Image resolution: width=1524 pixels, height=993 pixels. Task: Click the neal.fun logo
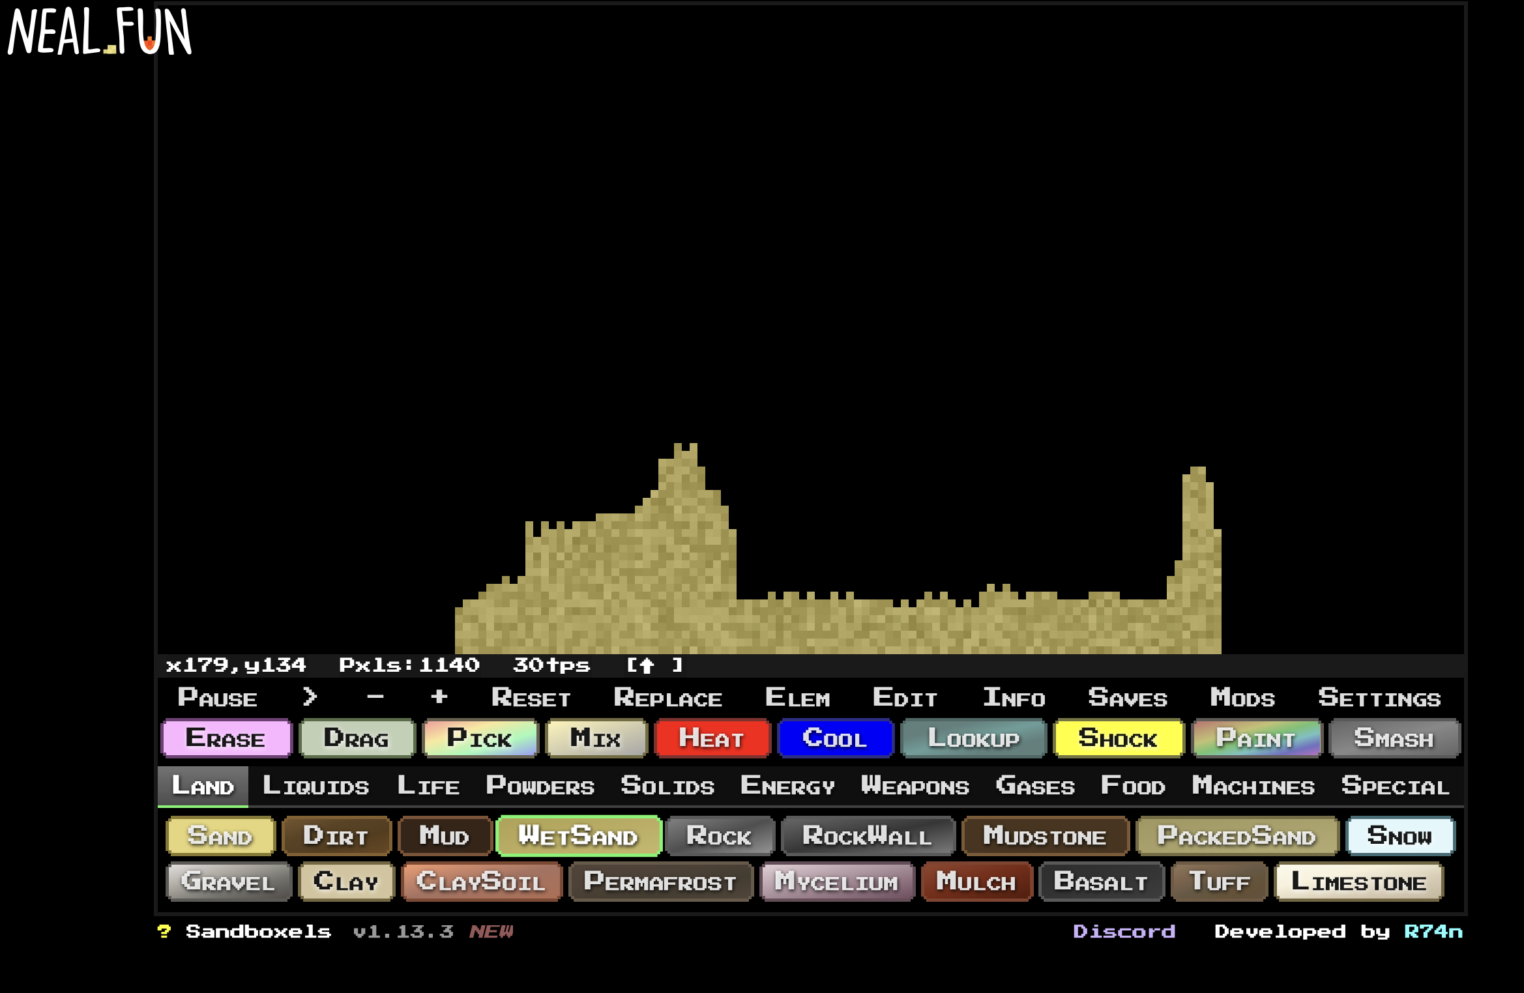(x=99, y=33)
